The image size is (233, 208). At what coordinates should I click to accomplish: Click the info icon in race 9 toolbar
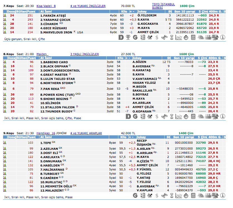click(223, 195)
